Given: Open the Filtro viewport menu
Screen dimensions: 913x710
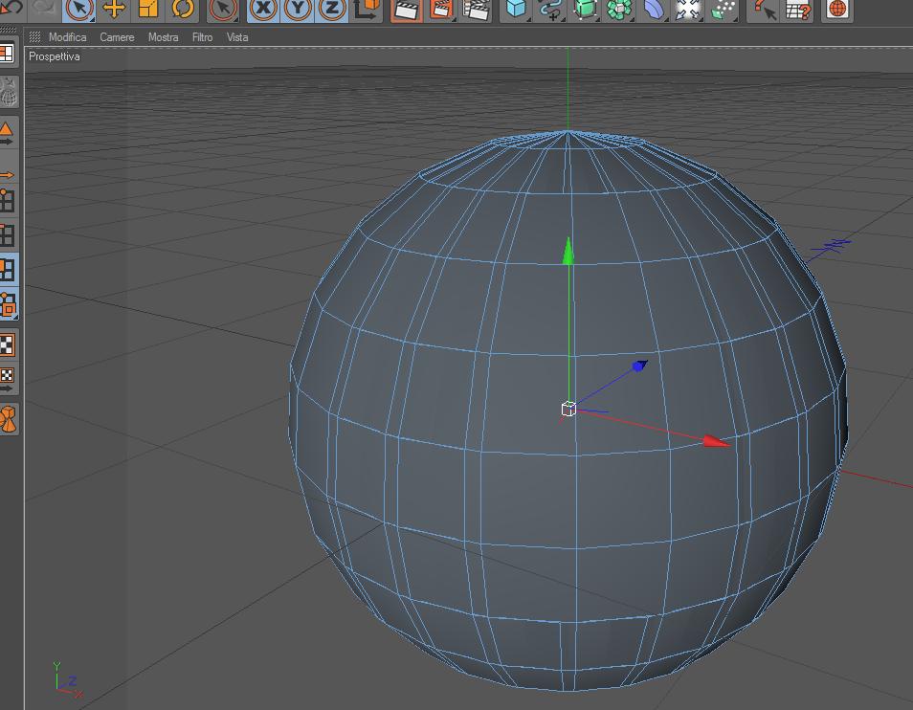Looking at the screenshot, I should (203, 37).
